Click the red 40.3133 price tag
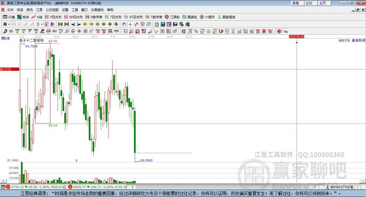This screenshot has width=366, height=197. (x=10, y=69)
